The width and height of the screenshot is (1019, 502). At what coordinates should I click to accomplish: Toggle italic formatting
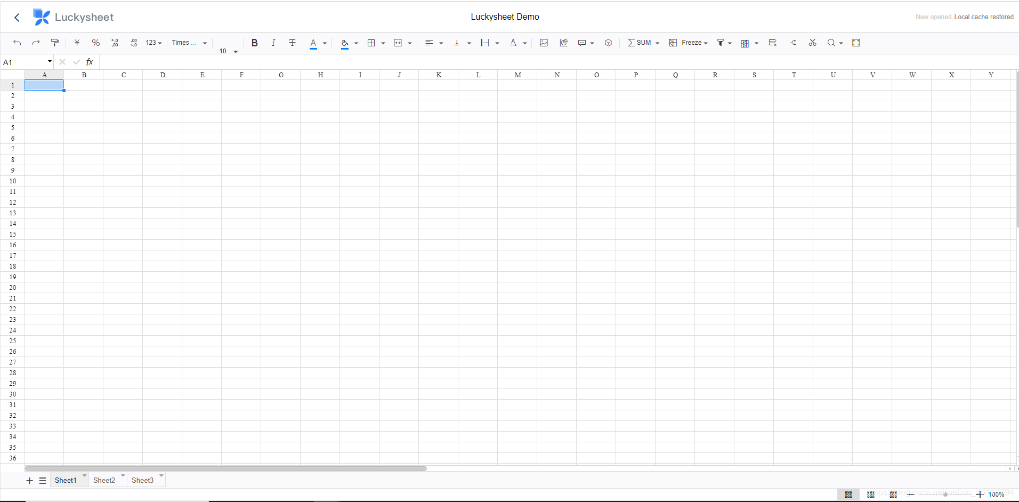(273, 43)
